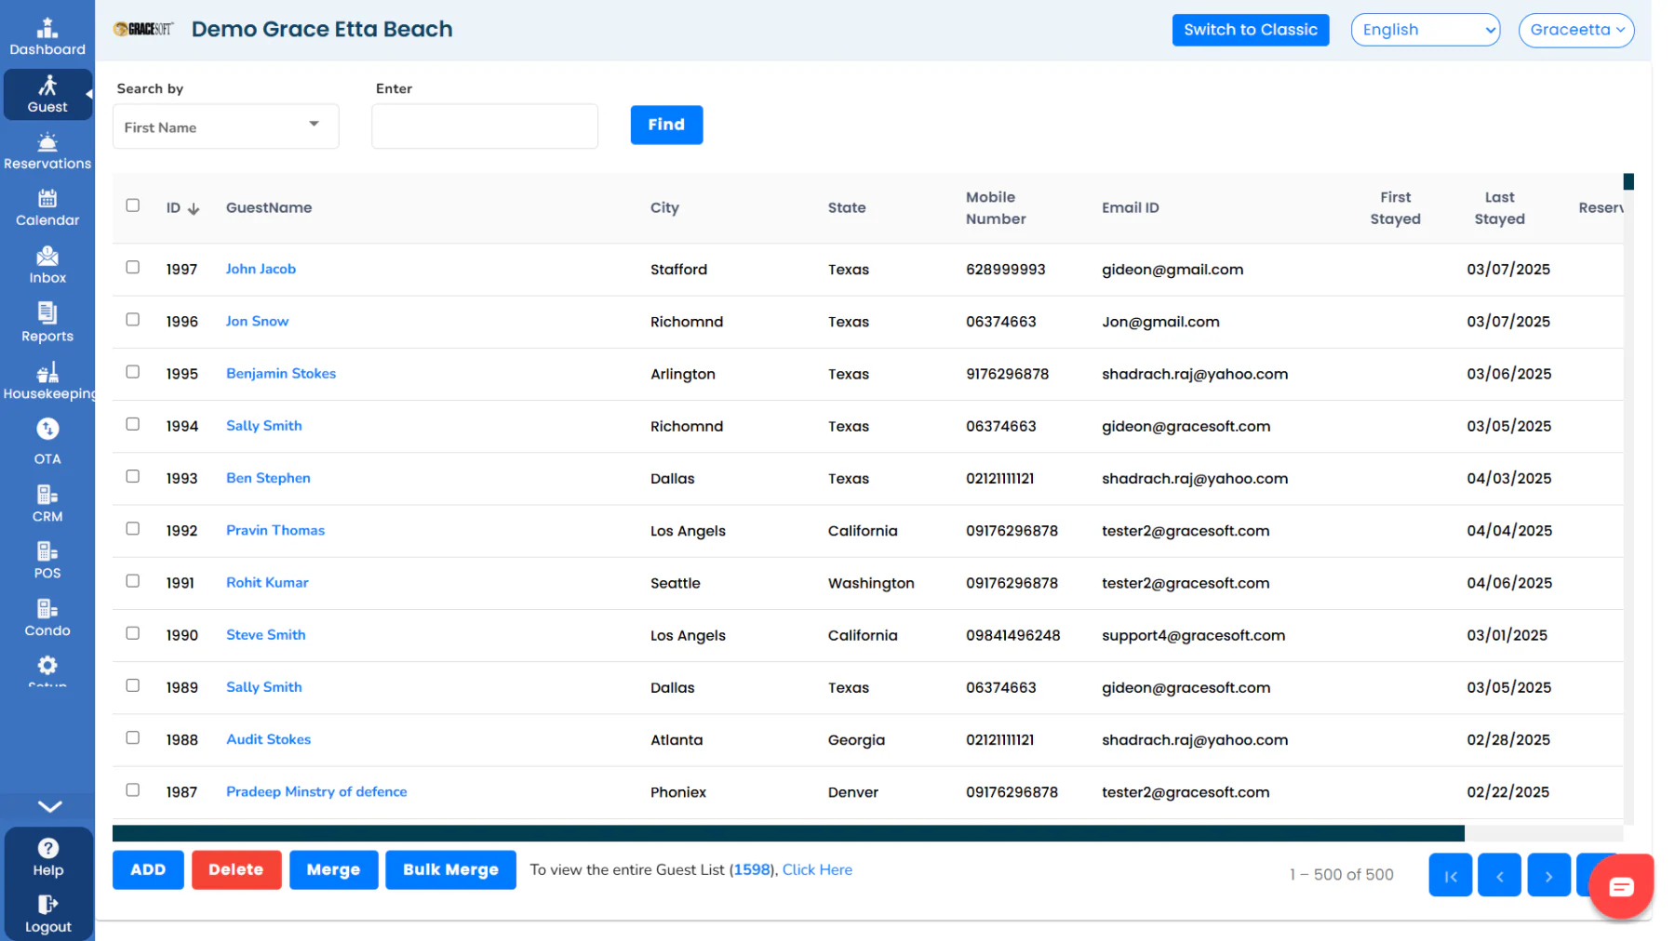
Task: Open the Search by First Name dropdown
Action: 225,126
